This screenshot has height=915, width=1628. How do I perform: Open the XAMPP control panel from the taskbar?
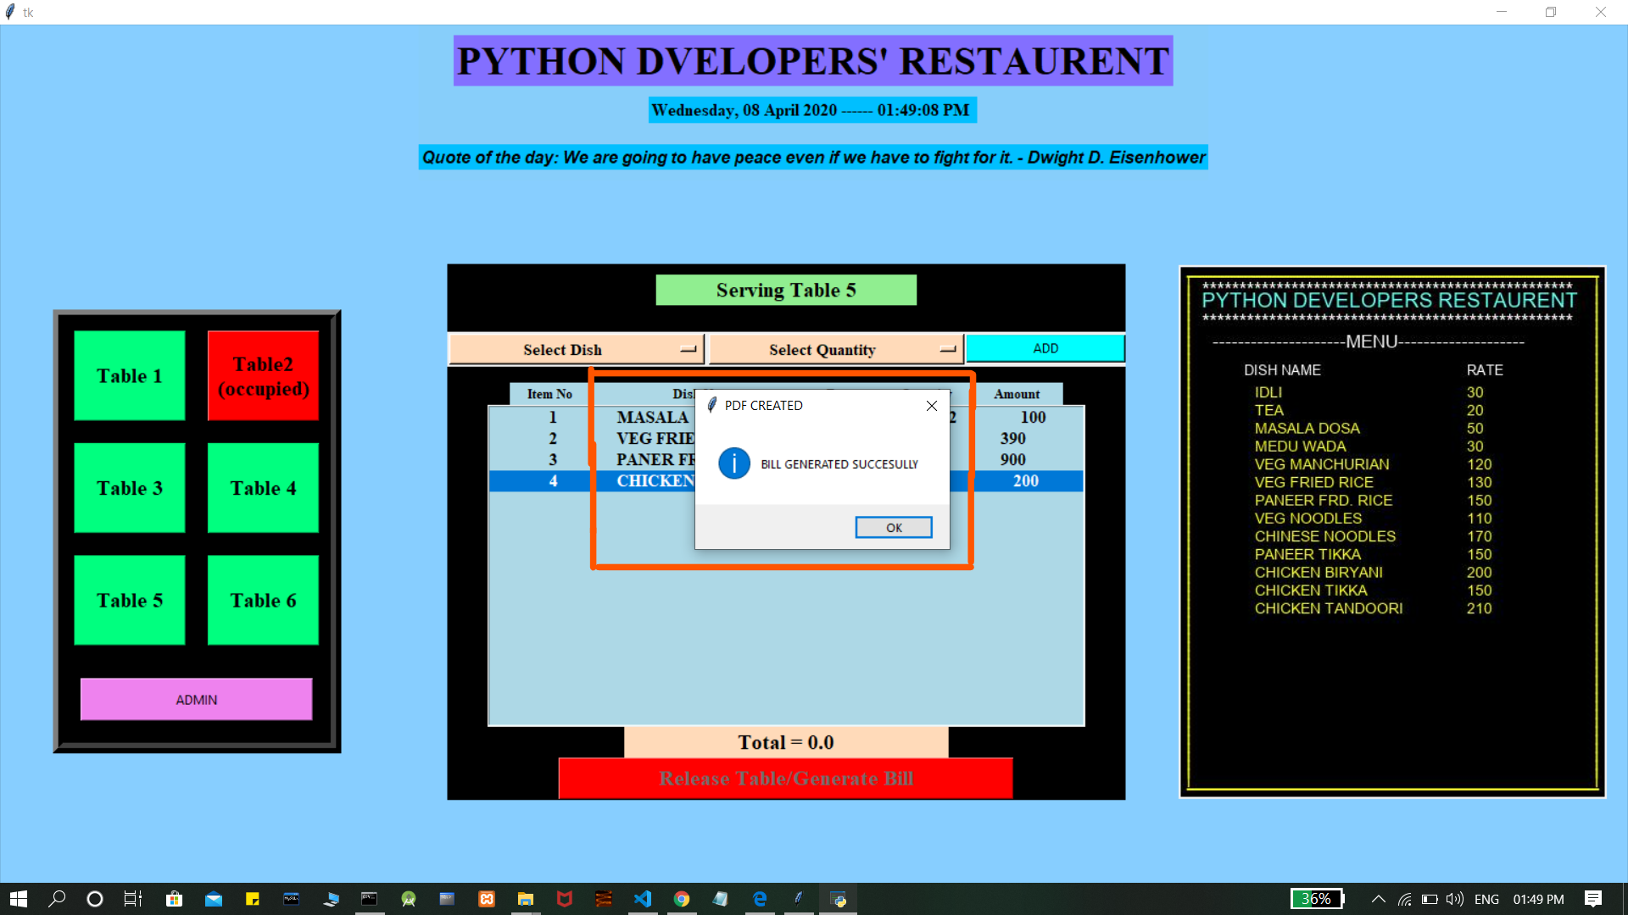pos(486,900)
